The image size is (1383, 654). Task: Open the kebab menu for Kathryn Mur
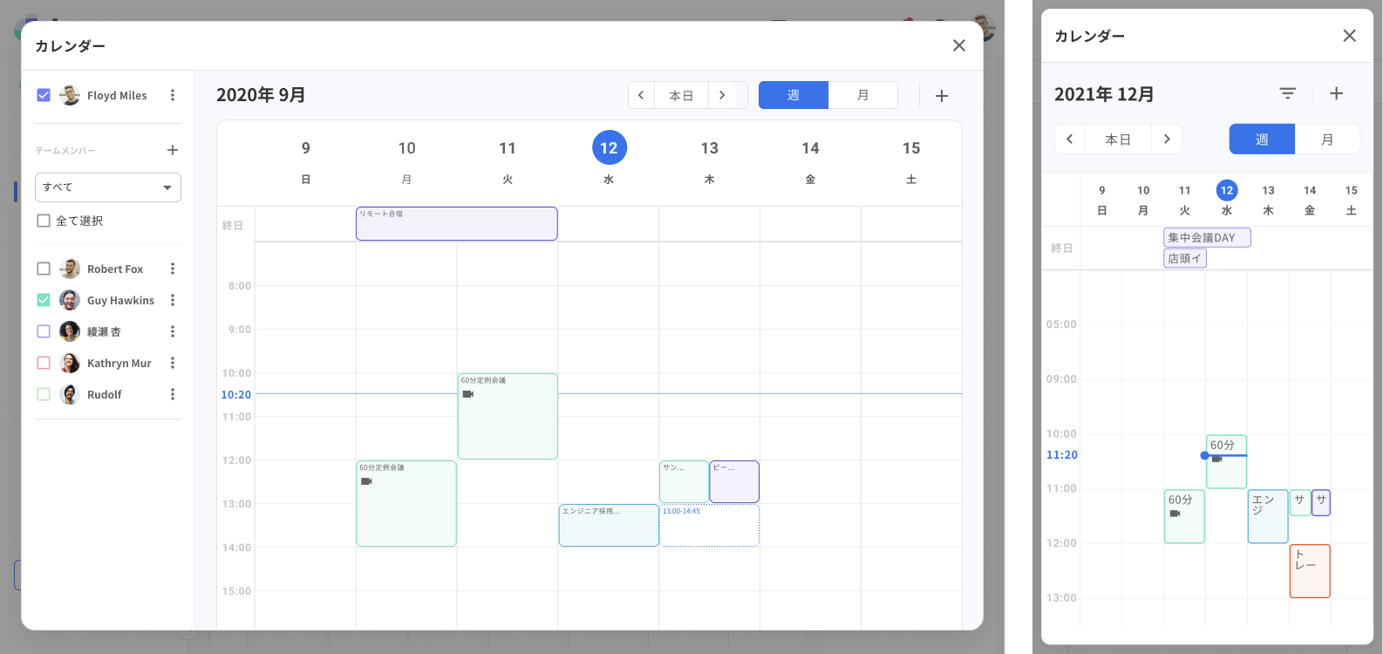(x=173, y=363)
